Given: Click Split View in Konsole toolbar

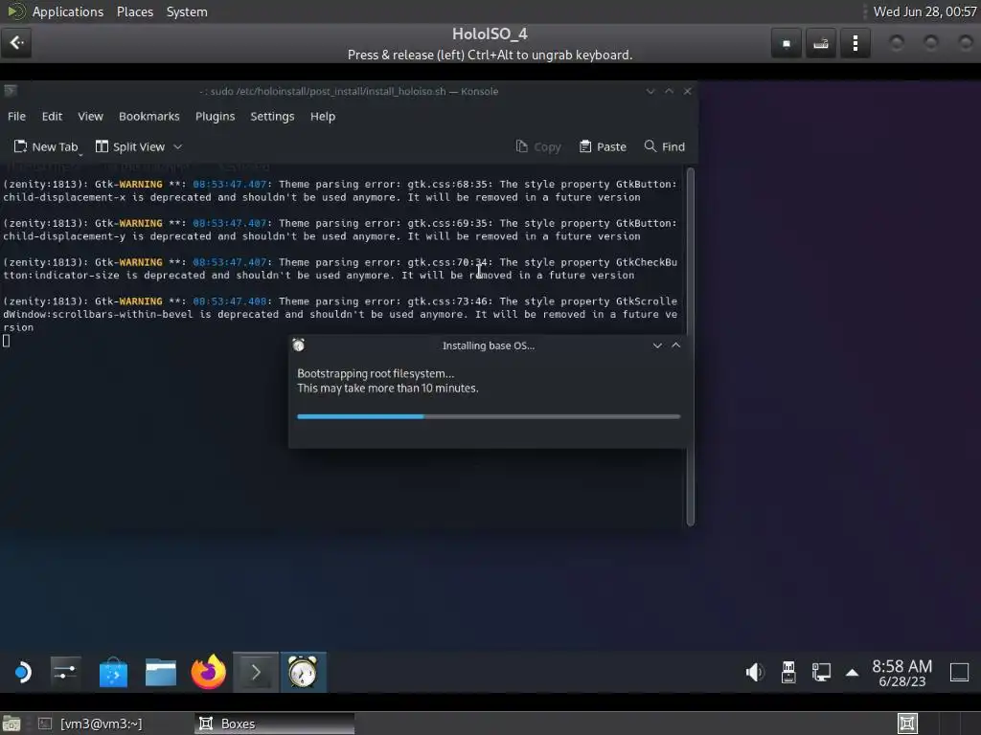Looking at the screenshot, I should [x=130, y=146].
